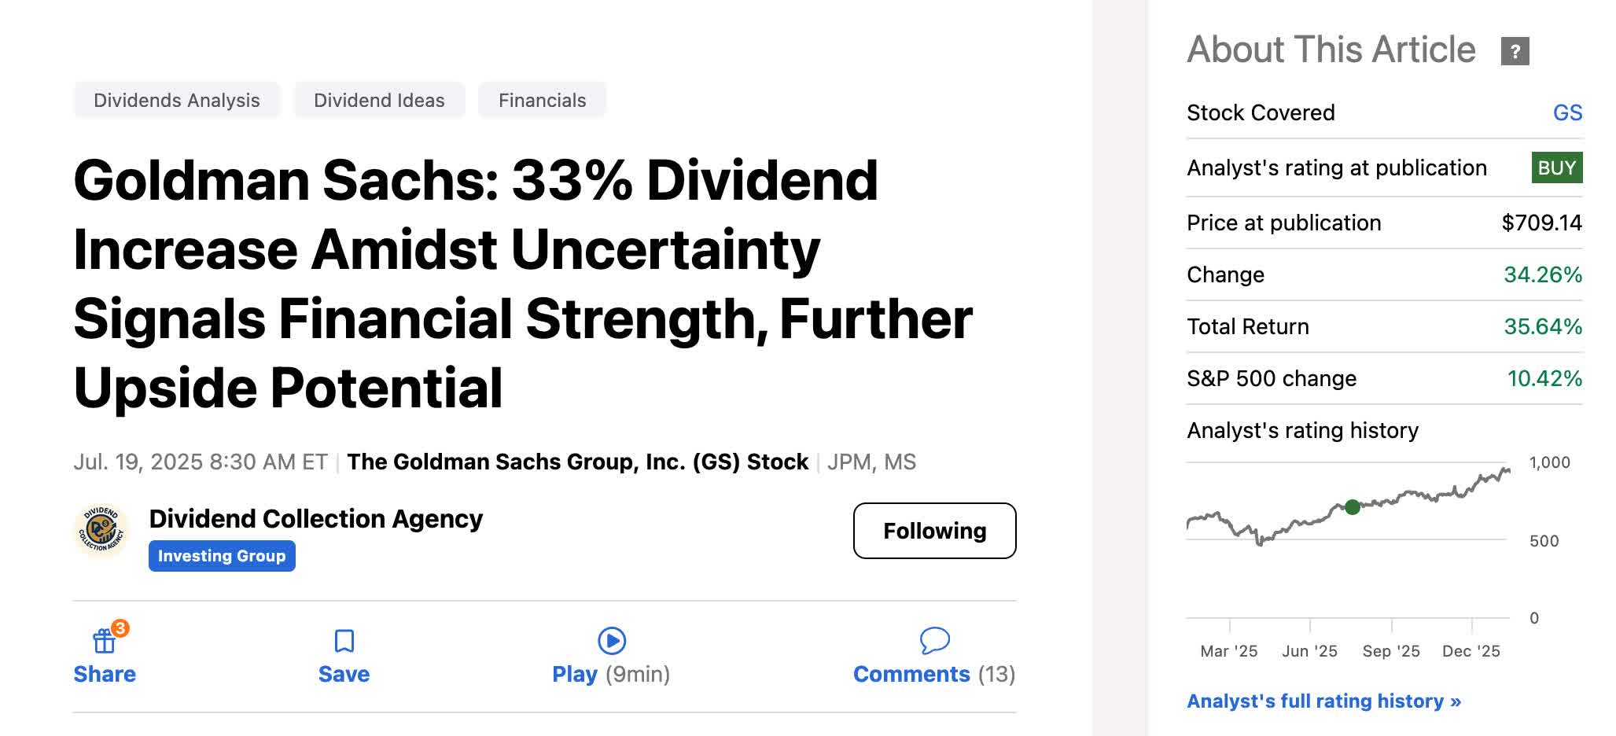Screen dimensions: 1616x736
Task: Click the help question mark beside About This Article
Action: tap(1514, 50)
